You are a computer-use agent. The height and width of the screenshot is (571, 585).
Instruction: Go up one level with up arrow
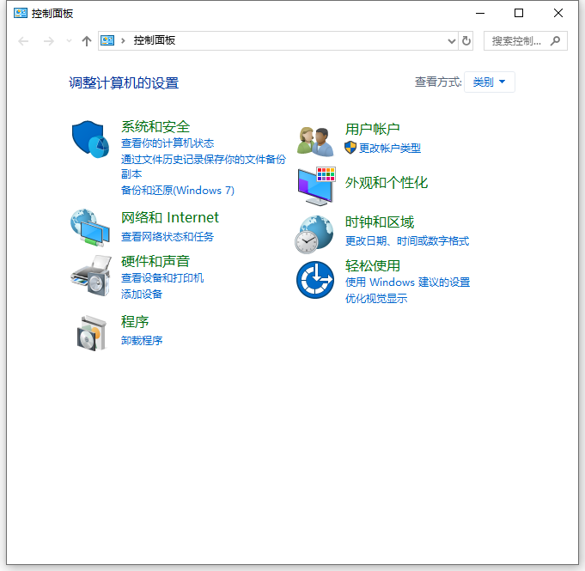tap(87, 40)
